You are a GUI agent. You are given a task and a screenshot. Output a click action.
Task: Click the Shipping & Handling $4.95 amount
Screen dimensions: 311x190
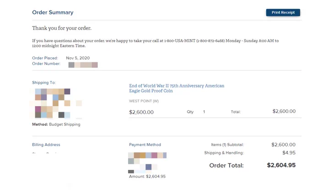coord(289,152)
